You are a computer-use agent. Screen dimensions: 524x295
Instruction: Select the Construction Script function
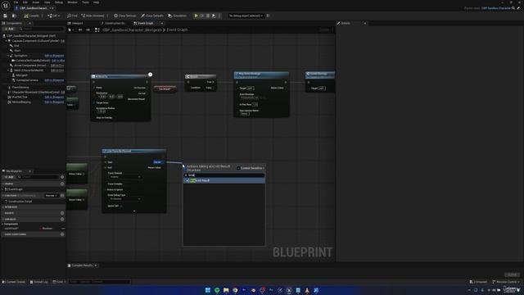pyautogui.click(x=19, y=202)
